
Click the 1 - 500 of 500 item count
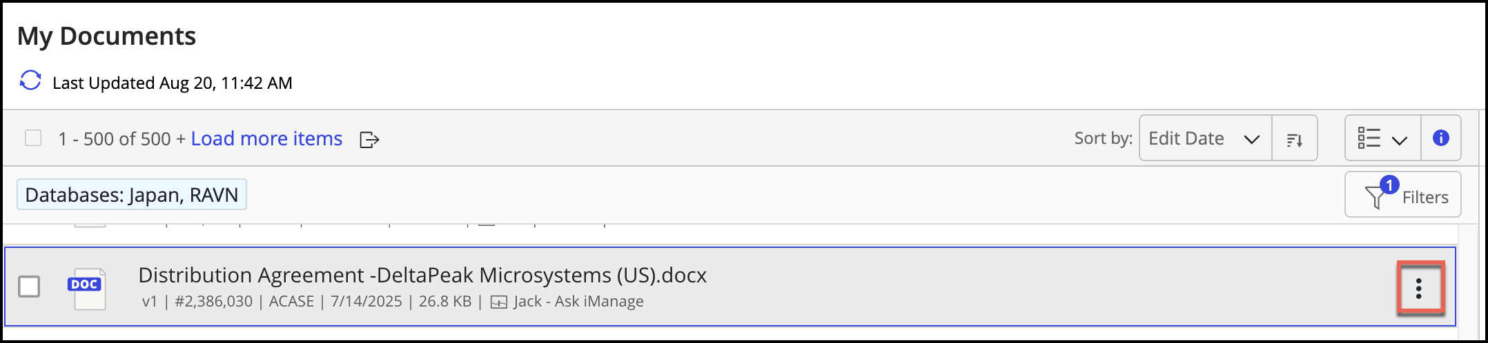pyautogui.click(x=114, y=139)
